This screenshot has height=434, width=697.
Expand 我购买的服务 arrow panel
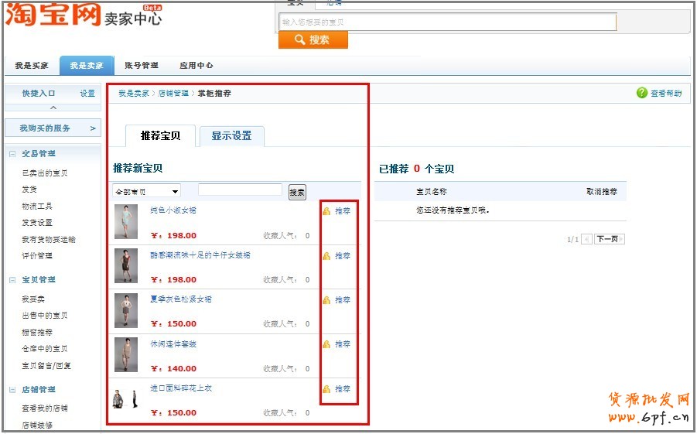pyautogui.click(x=93, y=128)
